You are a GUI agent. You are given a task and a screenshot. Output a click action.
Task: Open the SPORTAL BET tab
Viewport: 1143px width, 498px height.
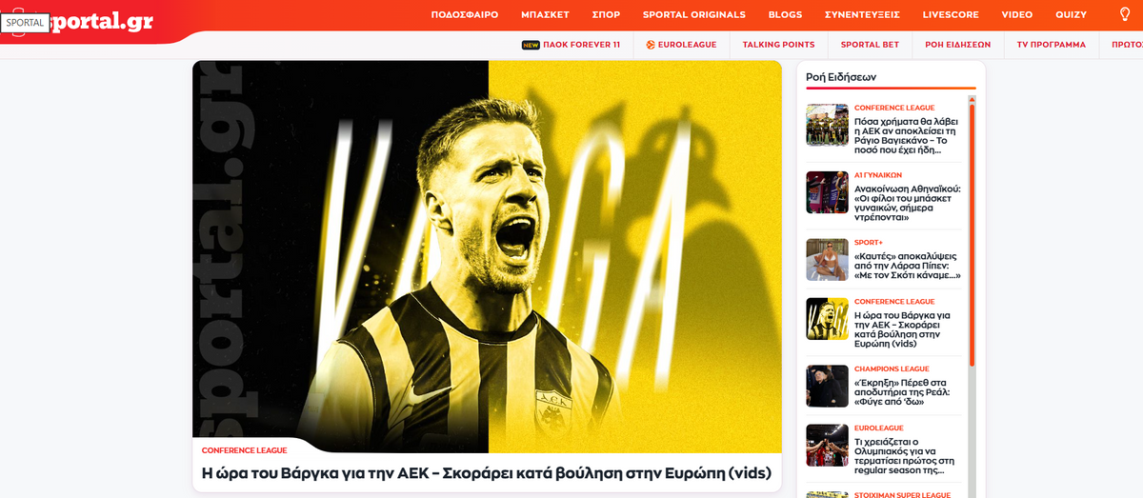870,45
